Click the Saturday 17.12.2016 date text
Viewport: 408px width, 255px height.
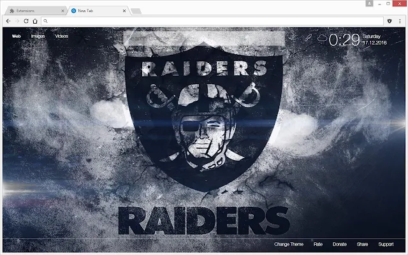[374, 40]
